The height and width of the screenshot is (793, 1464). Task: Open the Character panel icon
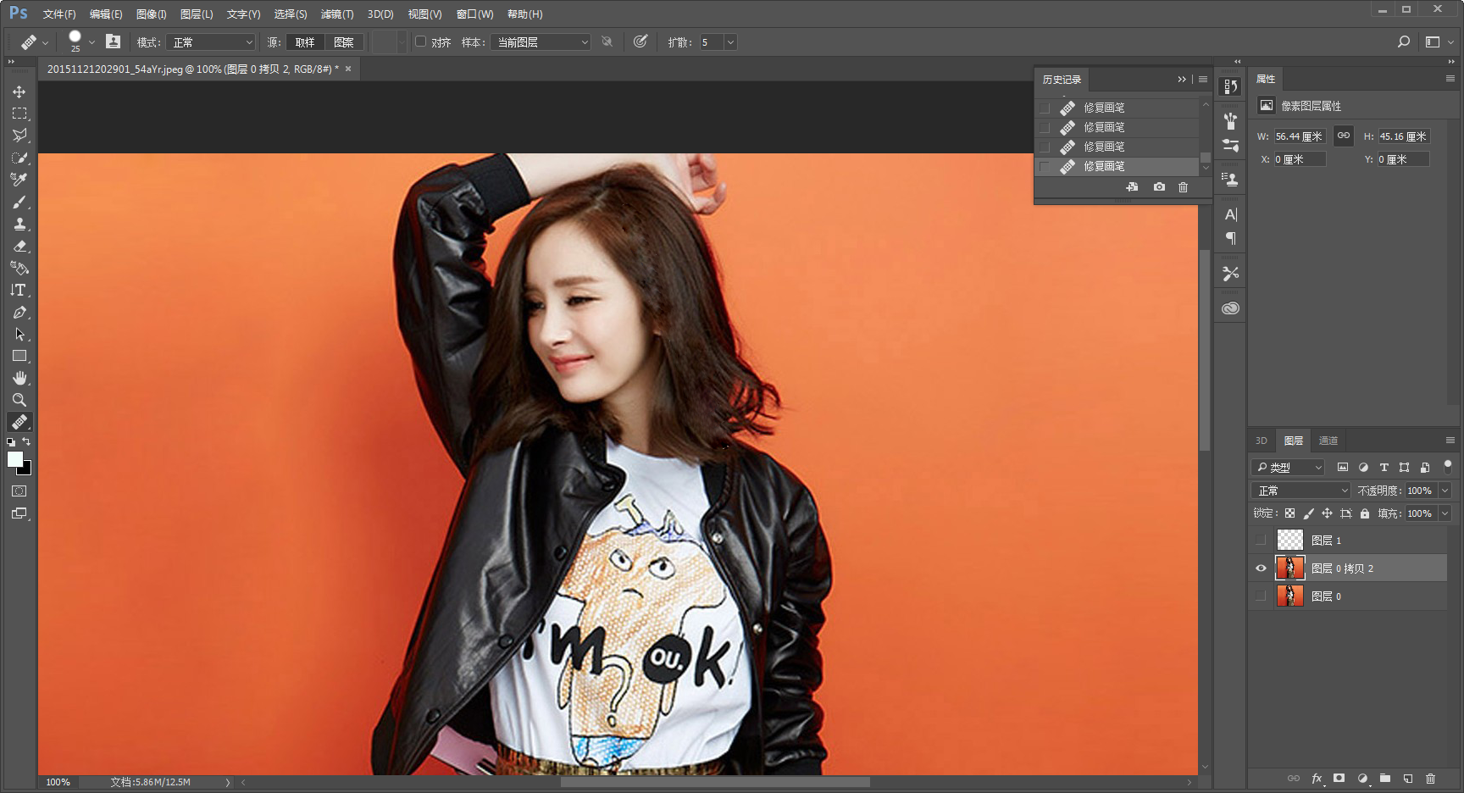pos(1230,214)
